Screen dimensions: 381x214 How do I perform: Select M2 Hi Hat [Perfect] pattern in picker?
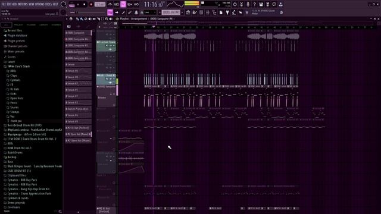78,128
